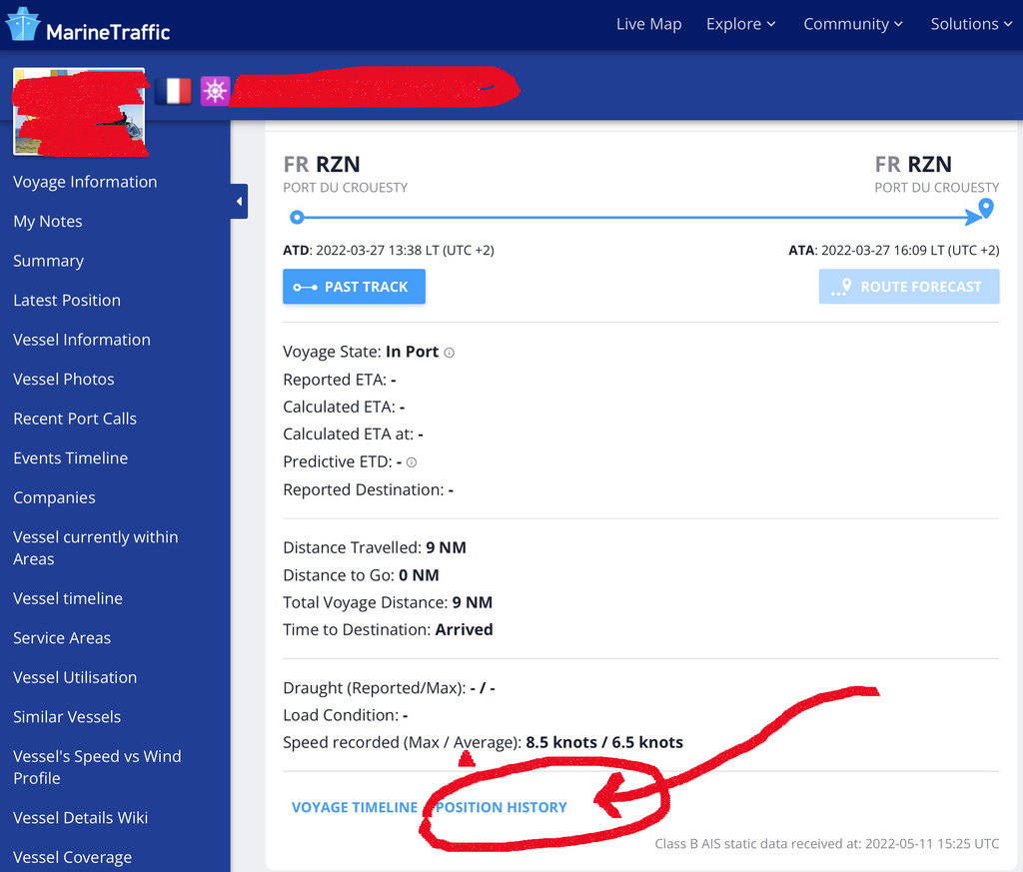Click the PAST TRACK button
Viewport: 1023px width, 872px height.
(x=354, y=287)
